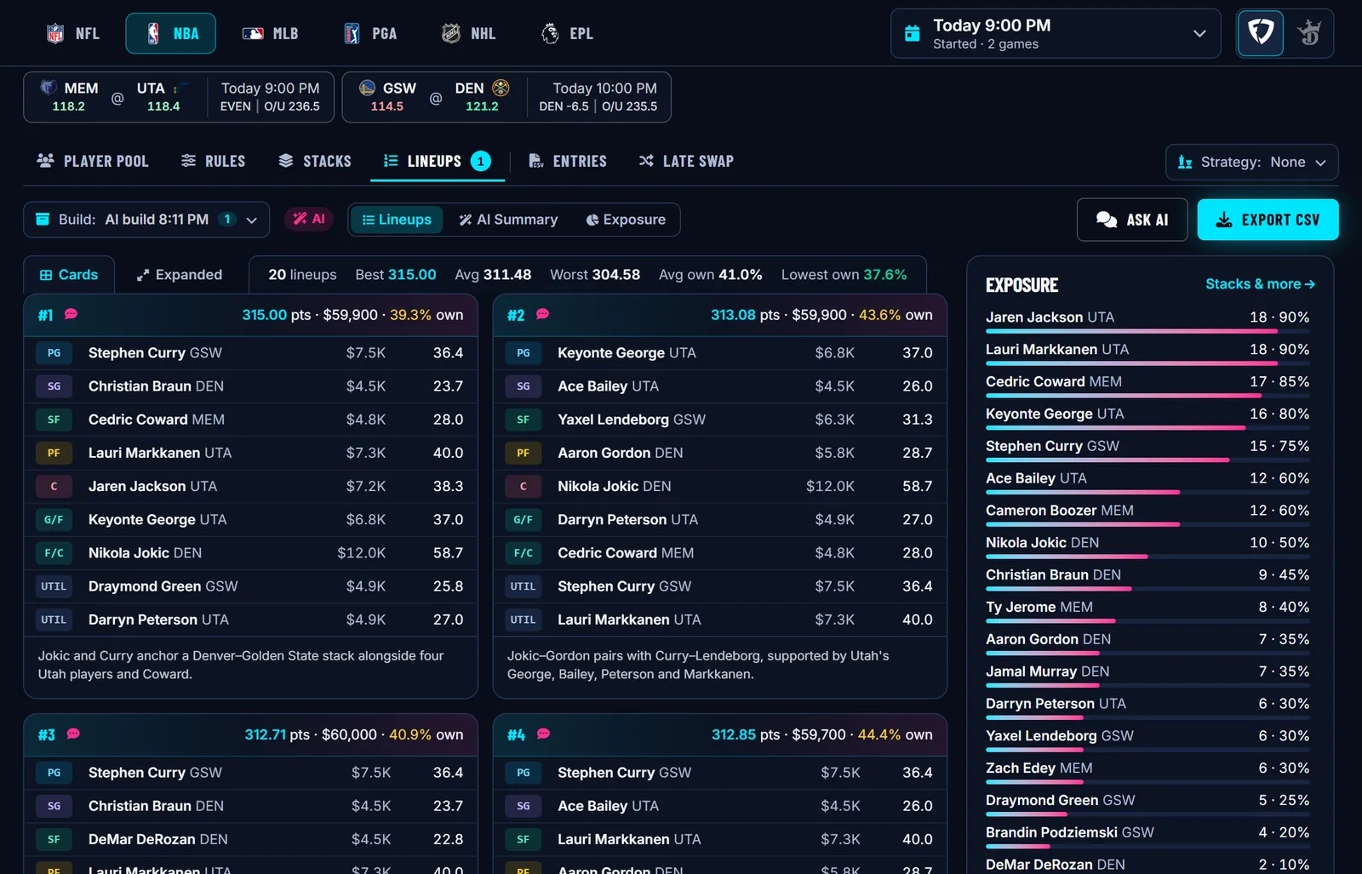Click the Ask AI button

point(1132,220)
